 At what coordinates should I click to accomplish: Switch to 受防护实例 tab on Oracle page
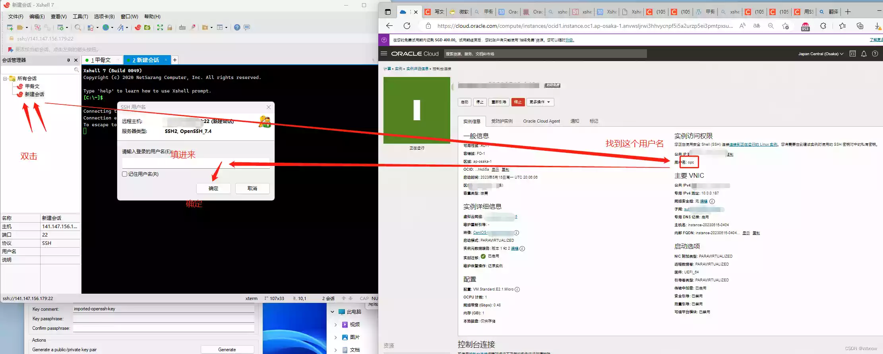pyautogui.click(x=502, y=121)
